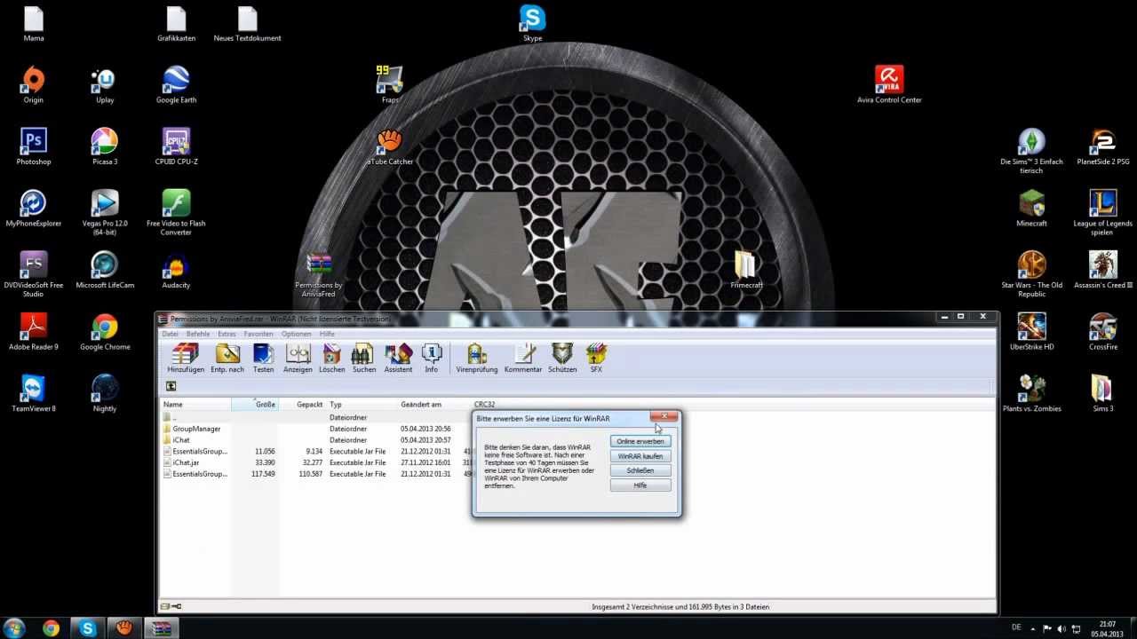This screenshot has width=1137, height=639.
Task: Click the Entp. nach extract icon
Action: [x=227, y=358]
